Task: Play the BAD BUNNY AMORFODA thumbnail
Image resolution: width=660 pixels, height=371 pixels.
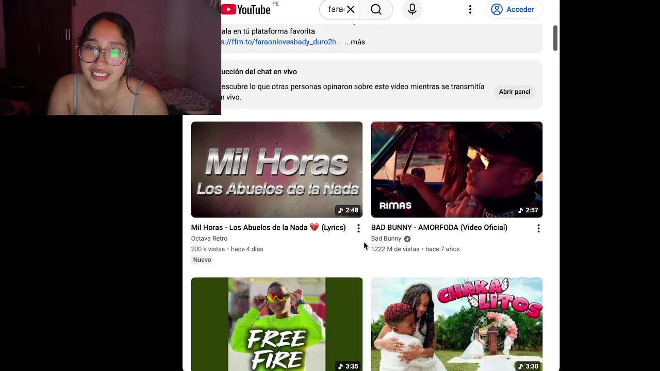Action: (457, 170)
